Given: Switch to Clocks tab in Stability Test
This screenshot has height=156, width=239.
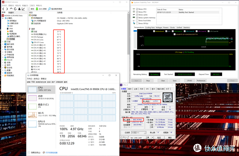Looking at the screenshot, I should (172, 28).
